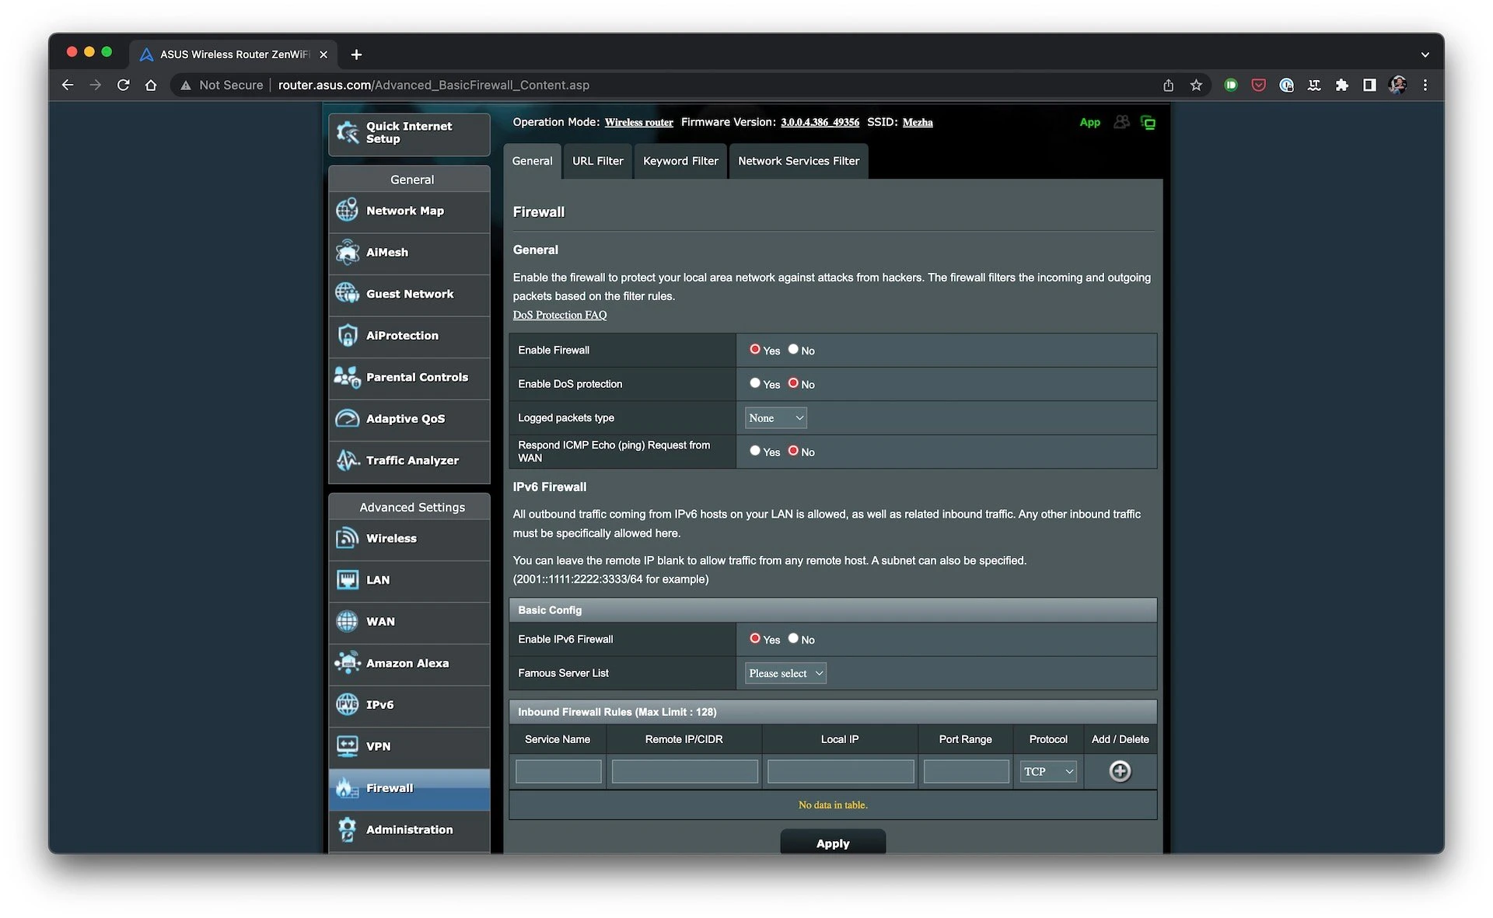This screenshot has height=918, width=1493.
Task: Click the browser address bar URL
Action: tap(434, 85)
